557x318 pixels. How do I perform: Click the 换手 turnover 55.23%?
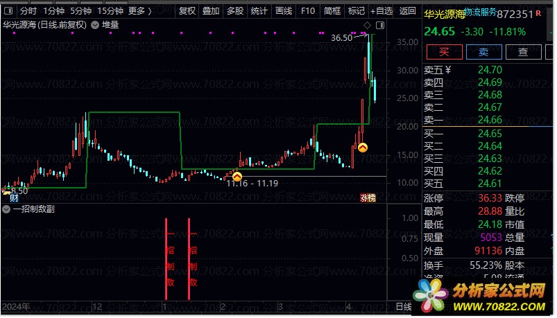(486, 265)
